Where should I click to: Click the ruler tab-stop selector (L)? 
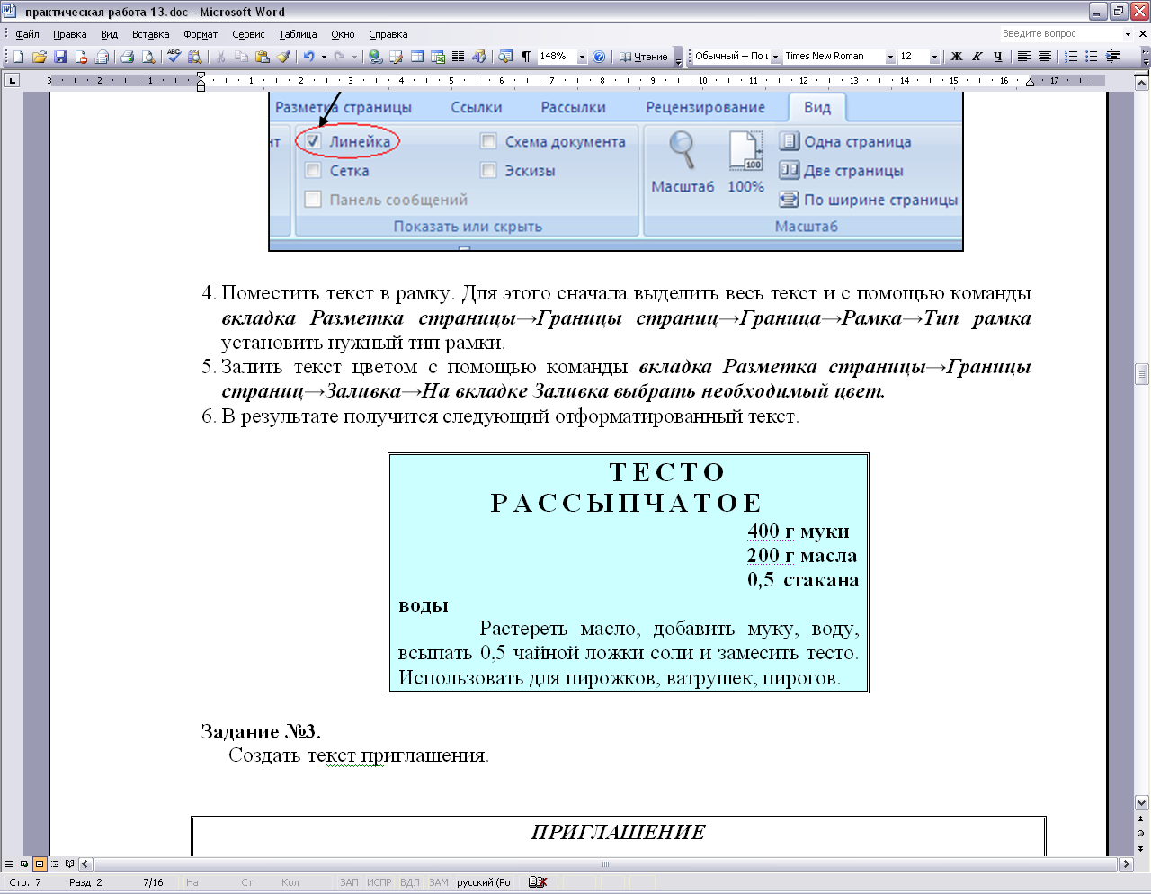(x=12, y=81)
